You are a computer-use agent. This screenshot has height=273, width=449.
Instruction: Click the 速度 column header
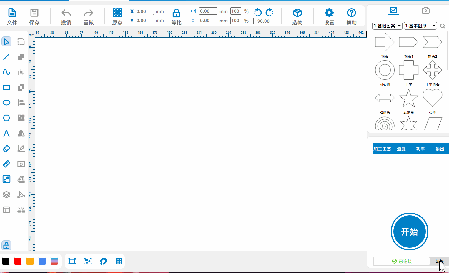(x=401, y=149)
